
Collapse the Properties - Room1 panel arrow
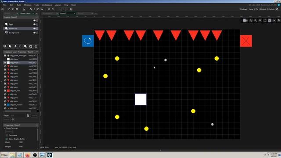(x=37, y=125)
